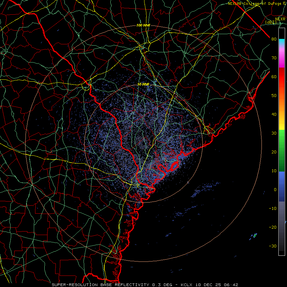Click the 0 value on the dBZ scale

coord(275,190)
